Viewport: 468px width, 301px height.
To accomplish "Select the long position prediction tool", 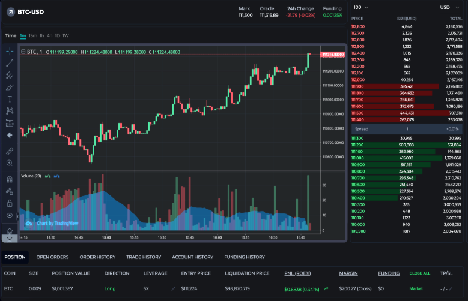I will (10, 123).
